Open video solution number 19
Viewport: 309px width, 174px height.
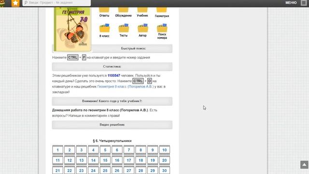(x=153, y=160)
